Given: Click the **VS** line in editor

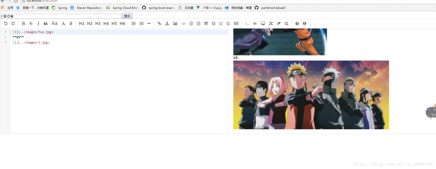Looking at the screenshot, I should 18,37.
